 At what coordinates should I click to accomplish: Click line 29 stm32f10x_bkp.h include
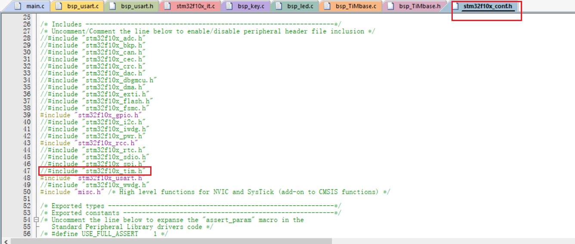pyautogui.click(x=93, y=45)
